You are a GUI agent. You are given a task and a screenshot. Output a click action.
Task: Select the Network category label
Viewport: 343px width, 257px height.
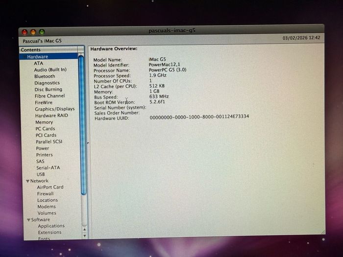point(39,181)
